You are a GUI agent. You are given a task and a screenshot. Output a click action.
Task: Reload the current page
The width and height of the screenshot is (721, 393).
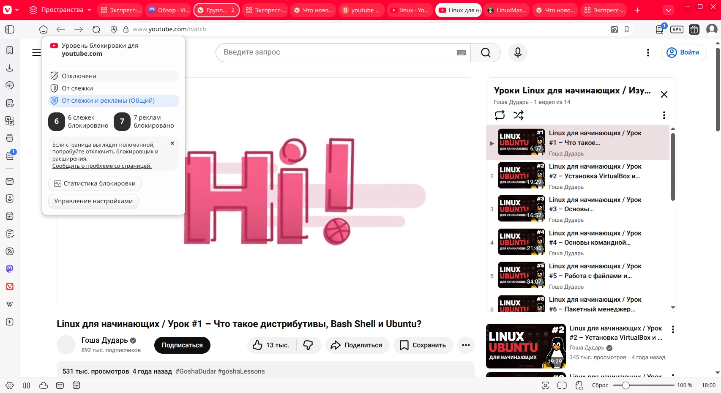(96, 29)
